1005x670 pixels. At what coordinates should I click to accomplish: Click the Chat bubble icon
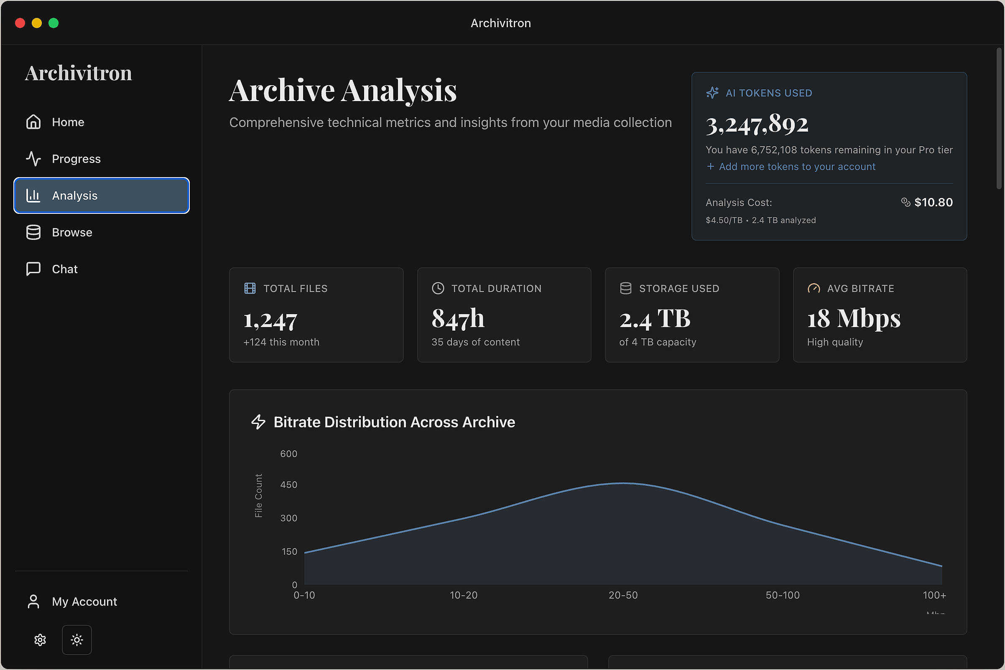point(33,269)
